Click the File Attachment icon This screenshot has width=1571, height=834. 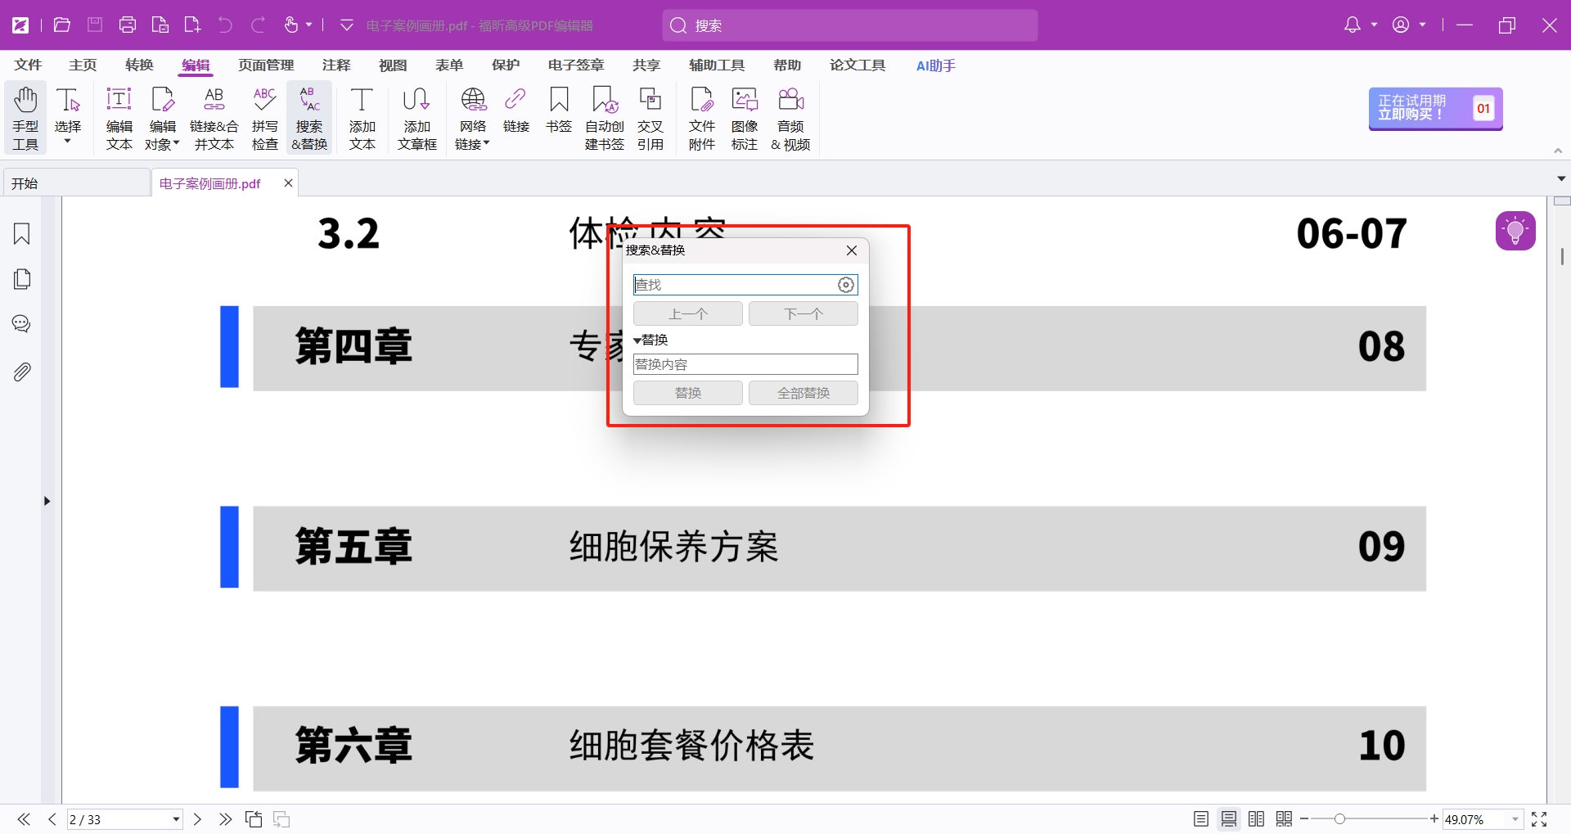pyautogui.click(x=701, y=119)
